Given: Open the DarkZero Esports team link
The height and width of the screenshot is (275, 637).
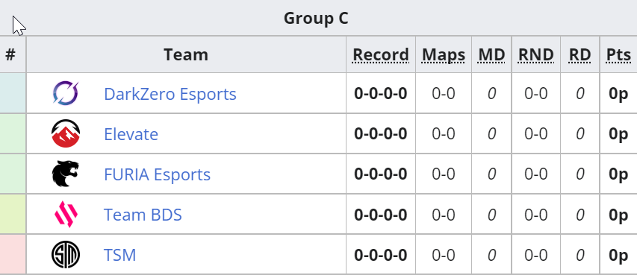Looking at the screenshot, I should [170, 94].
